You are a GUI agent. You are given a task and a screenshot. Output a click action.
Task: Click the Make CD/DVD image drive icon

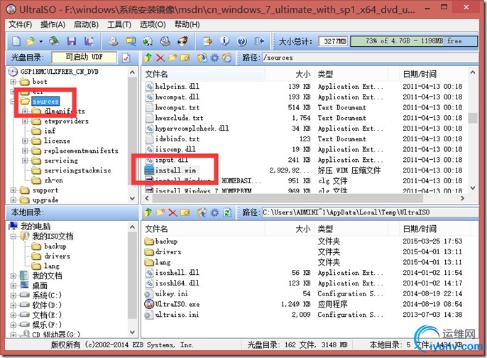(114, 41)
